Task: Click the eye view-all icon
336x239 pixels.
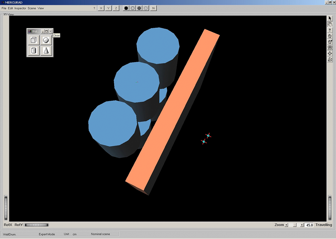Action: [330, 47]
